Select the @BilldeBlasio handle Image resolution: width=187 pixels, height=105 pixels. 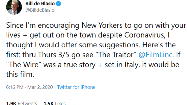click(40, 10)
